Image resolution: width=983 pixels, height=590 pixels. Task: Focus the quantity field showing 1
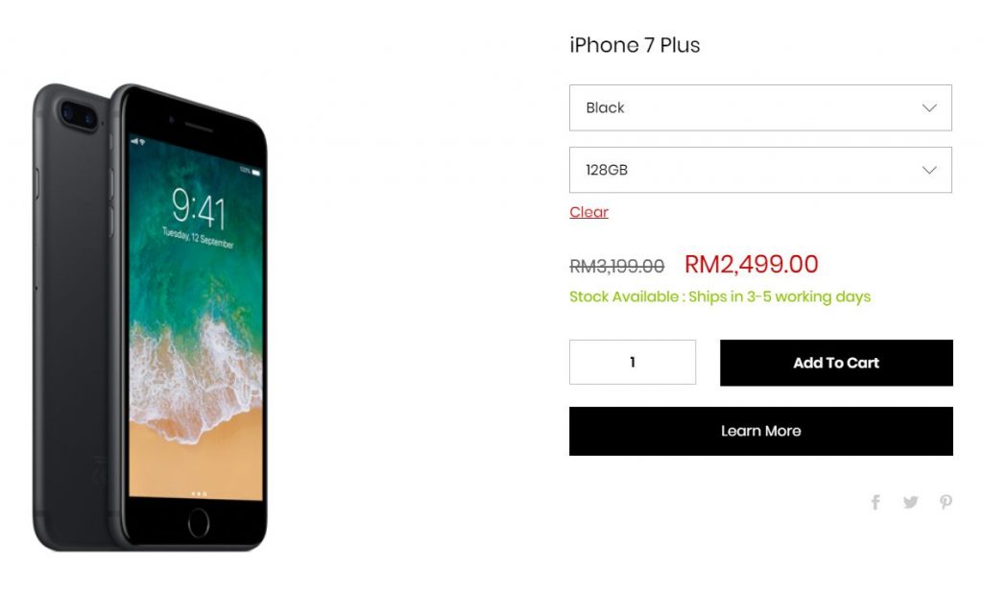click(633, 362)
